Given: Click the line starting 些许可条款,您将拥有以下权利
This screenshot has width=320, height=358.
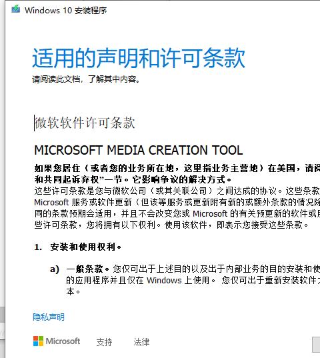Looking at the screenshot, I should [x=171, y=225].
